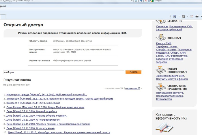
Task: Click the small blank new-tab button
Action: (x=3, y=17)
